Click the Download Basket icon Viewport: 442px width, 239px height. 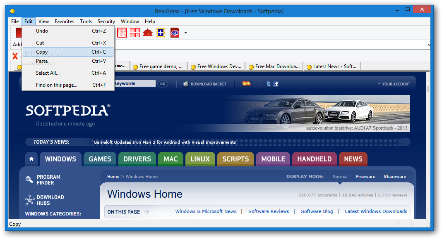[x=185, y=84]
